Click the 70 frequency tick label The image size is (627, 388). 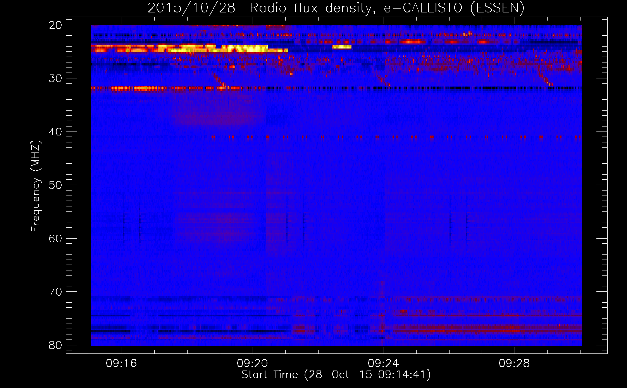click(x=55, y=292)
